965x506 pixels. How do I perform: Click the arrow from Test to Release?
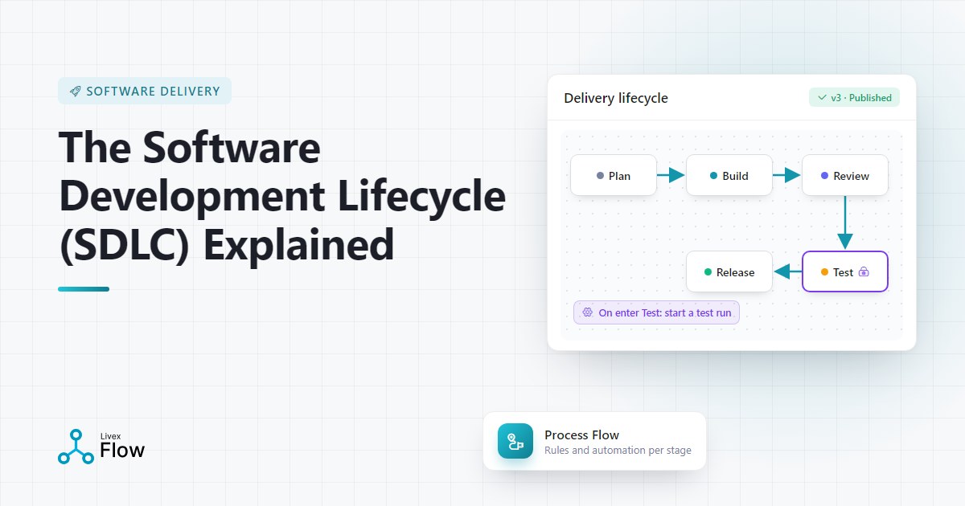click(x=787, y=271)
